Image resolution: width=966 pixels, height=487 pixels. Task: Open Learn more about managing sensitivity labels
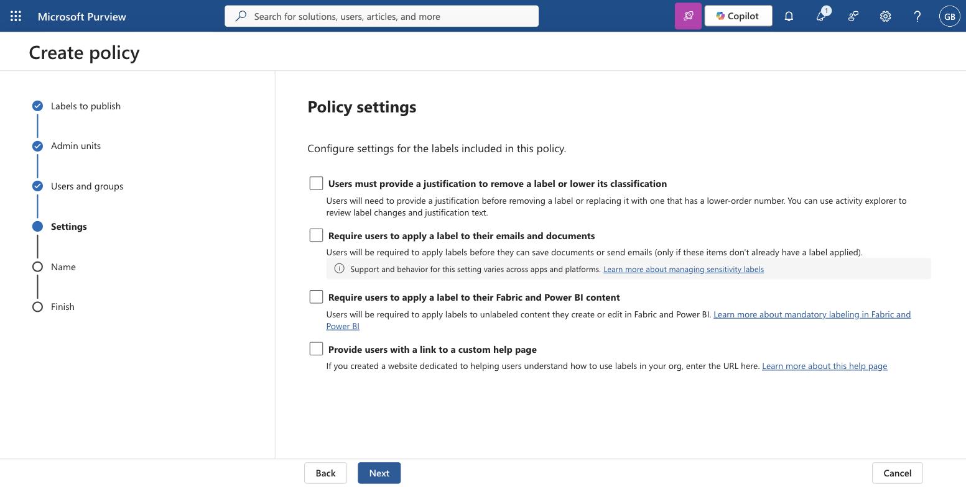[x=684, y=269]
